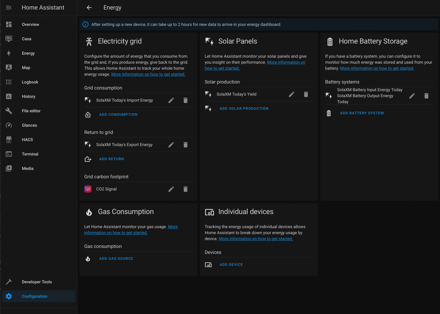Viewport: 440px width, 314px height.
Task: Edit the SolaXM battery system entry
Action: (x=412, y=96)
